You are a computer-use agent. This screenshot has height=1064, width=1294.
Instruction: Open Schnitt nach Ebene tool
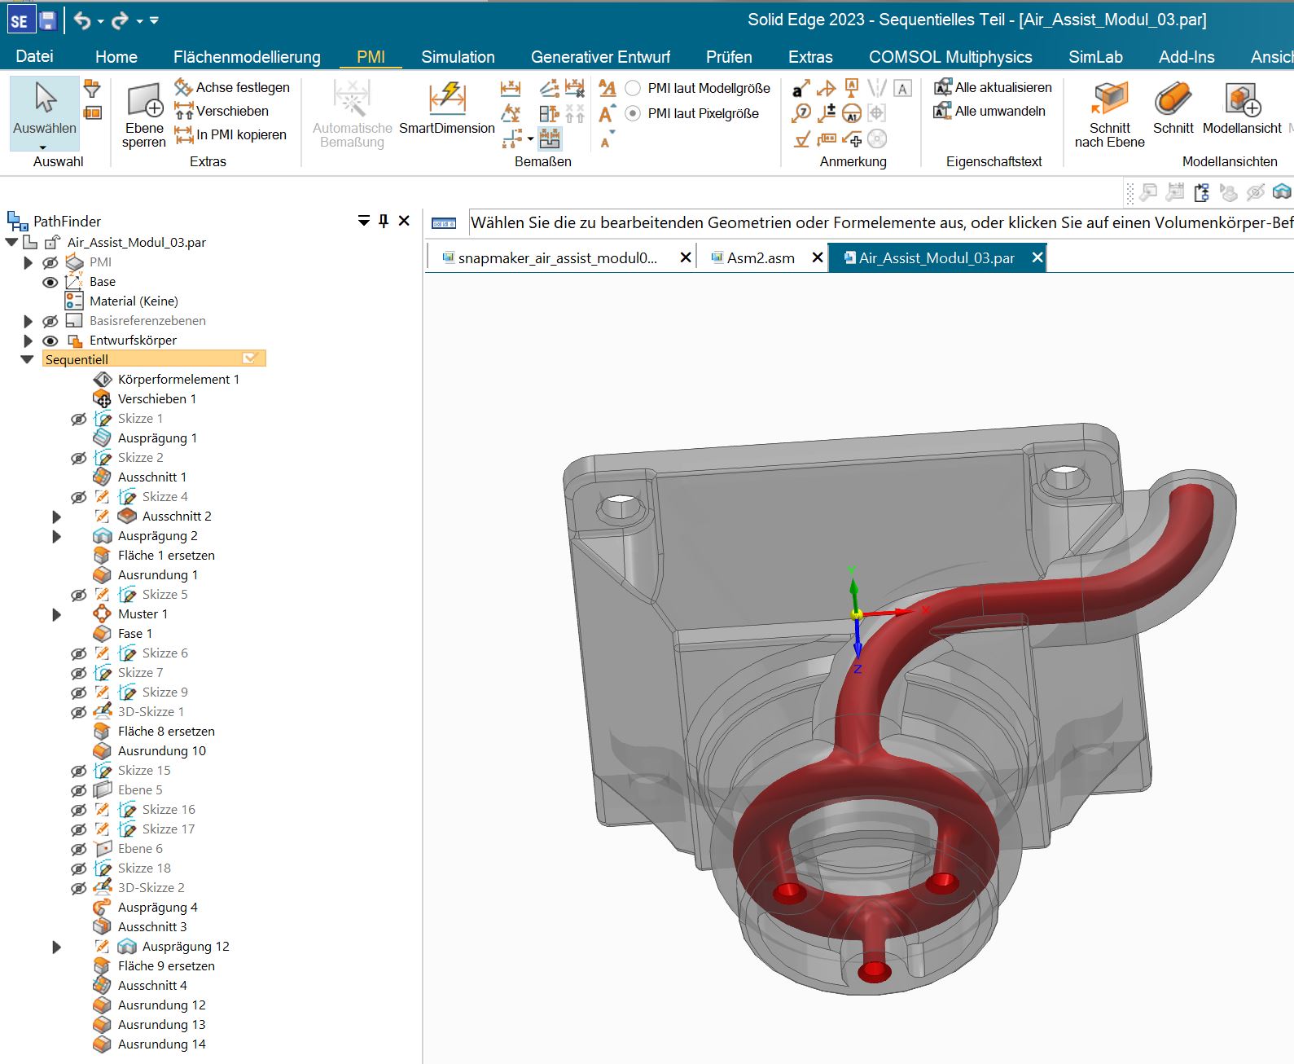coord(1109,100)
